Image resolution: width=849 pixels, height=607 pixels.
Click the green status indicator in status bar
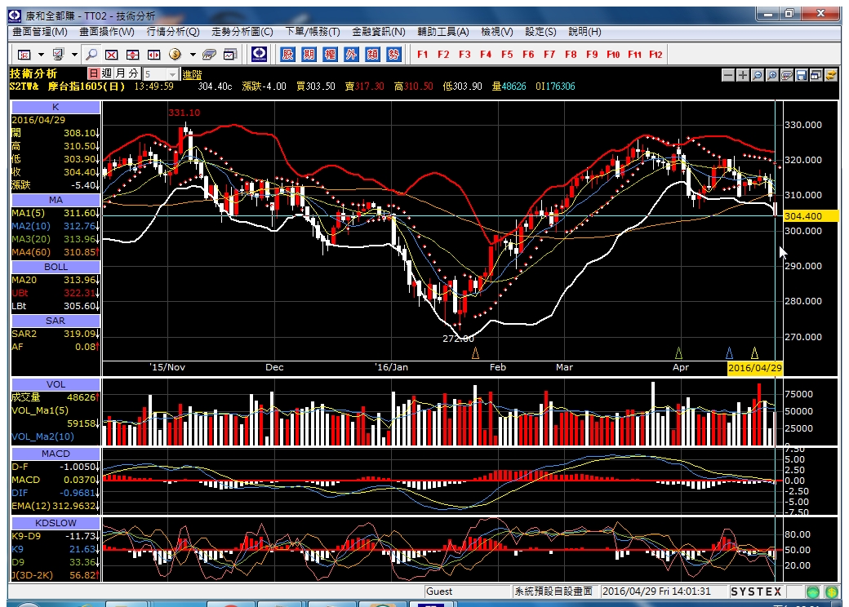pyautogui.click(x=813, y=591)
